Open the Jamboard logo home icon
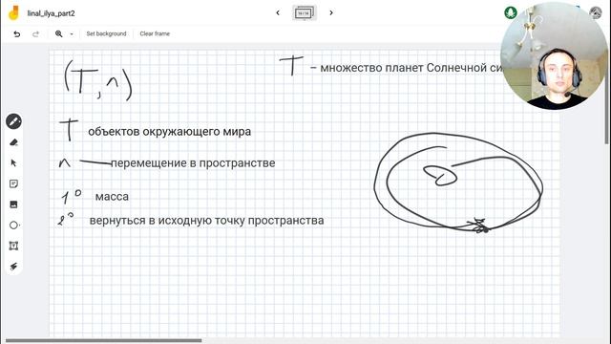This screenshot has width=611, height=344. click(14, 12)
